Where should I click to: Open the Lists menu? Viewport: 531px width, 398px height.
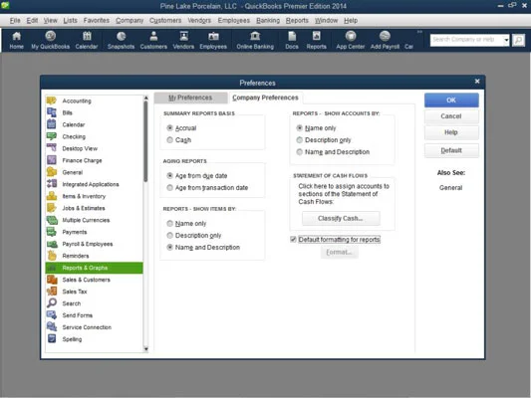(x=70, y=20)
